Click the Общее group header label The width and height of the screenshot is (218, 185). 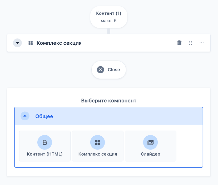click(44, 116)
